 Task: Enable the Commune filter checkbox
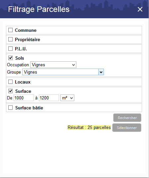(x=11, y=30)
